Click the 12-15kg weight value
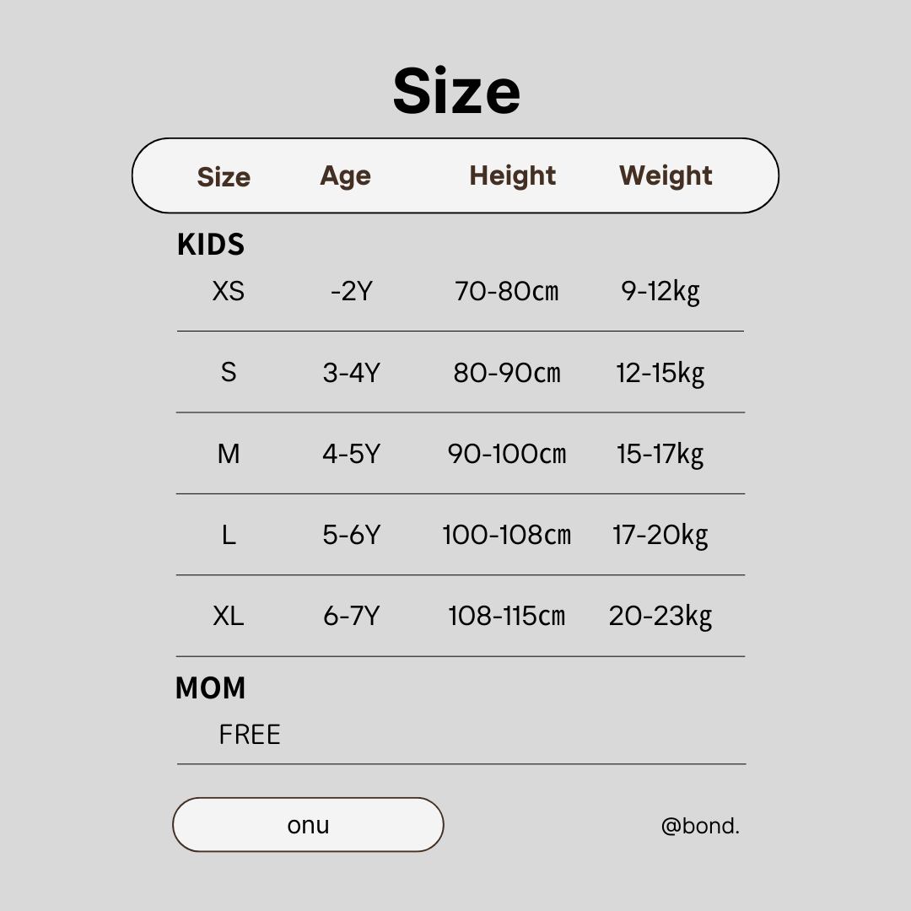Screen dimensions: 911x911 (x=660, y=373)
